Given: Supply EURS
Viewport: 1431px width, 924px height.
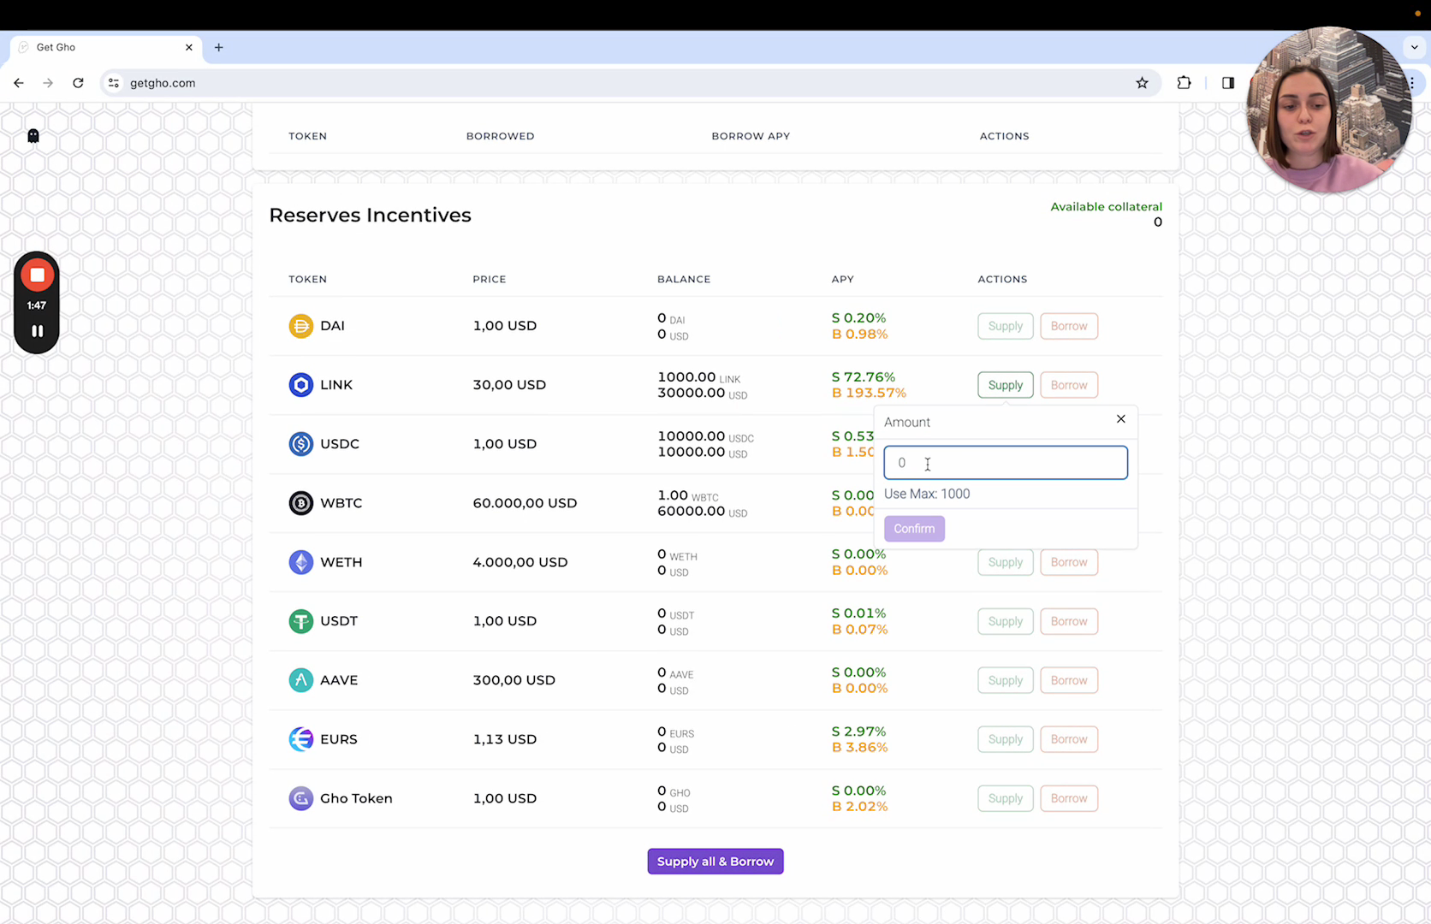Looking at the screenshot, I should 1006,739.
